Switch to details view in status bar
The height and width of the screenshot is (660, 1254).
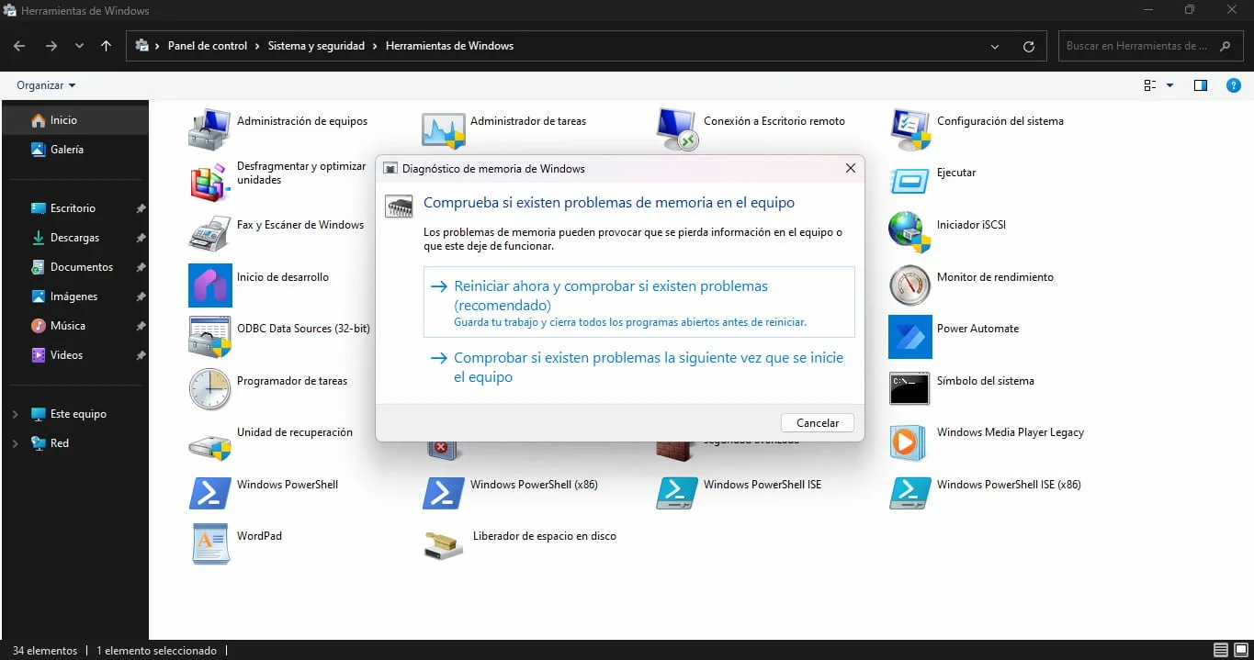1220,650
